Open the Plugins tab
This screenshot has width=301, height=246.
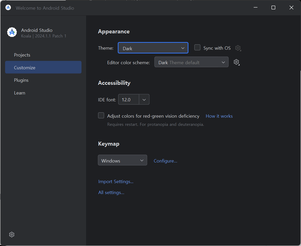[x=43, y=80]
